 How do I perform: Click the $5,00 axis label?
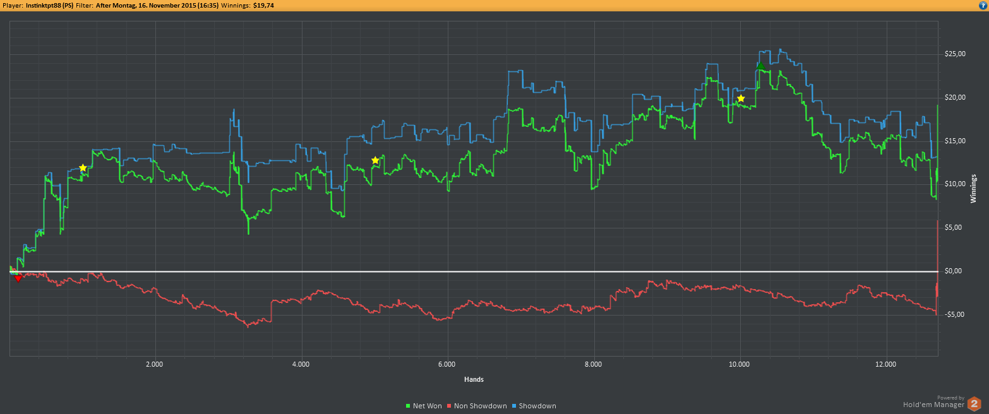click(954, 227)
